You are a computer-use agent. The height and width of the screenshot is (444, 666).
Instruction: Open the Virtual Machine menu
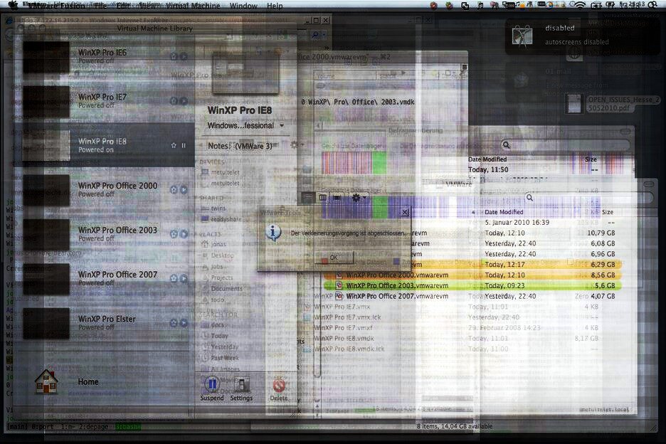coord(193,6)
